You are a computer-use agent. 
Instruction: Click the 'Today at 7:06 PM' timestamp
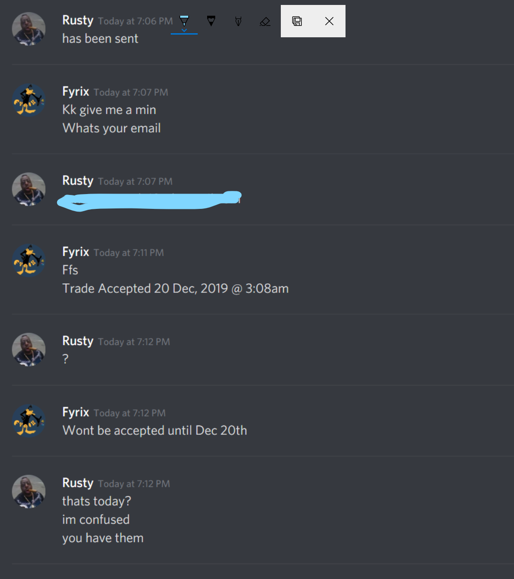[135, 21]
